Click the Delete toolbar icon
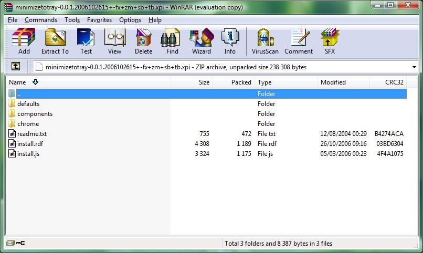The width and height of the screenshot is (423, 253). [143, 41]
